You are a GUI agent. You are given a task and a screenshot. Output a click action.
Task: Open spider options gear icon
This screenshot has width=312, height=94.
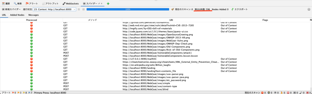309,9
